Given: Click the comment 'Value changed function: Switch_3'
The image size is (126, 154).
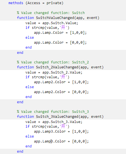Looking at the screenshot, I should (x=53, y=112).
